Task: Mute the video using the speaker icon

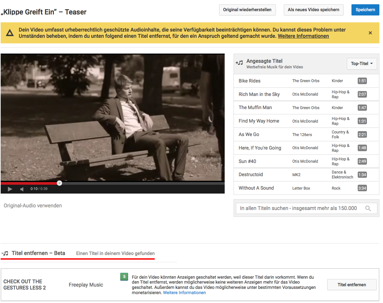Action: 22,189
